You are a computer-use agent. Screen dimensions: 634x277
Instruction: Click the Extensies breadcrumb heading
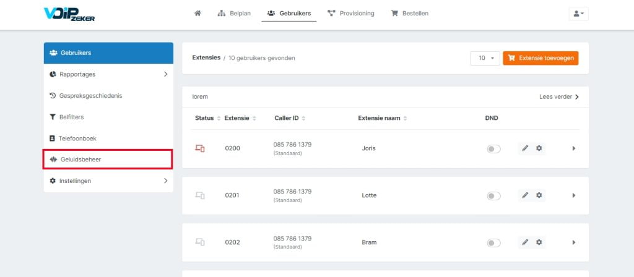(206, 58)
